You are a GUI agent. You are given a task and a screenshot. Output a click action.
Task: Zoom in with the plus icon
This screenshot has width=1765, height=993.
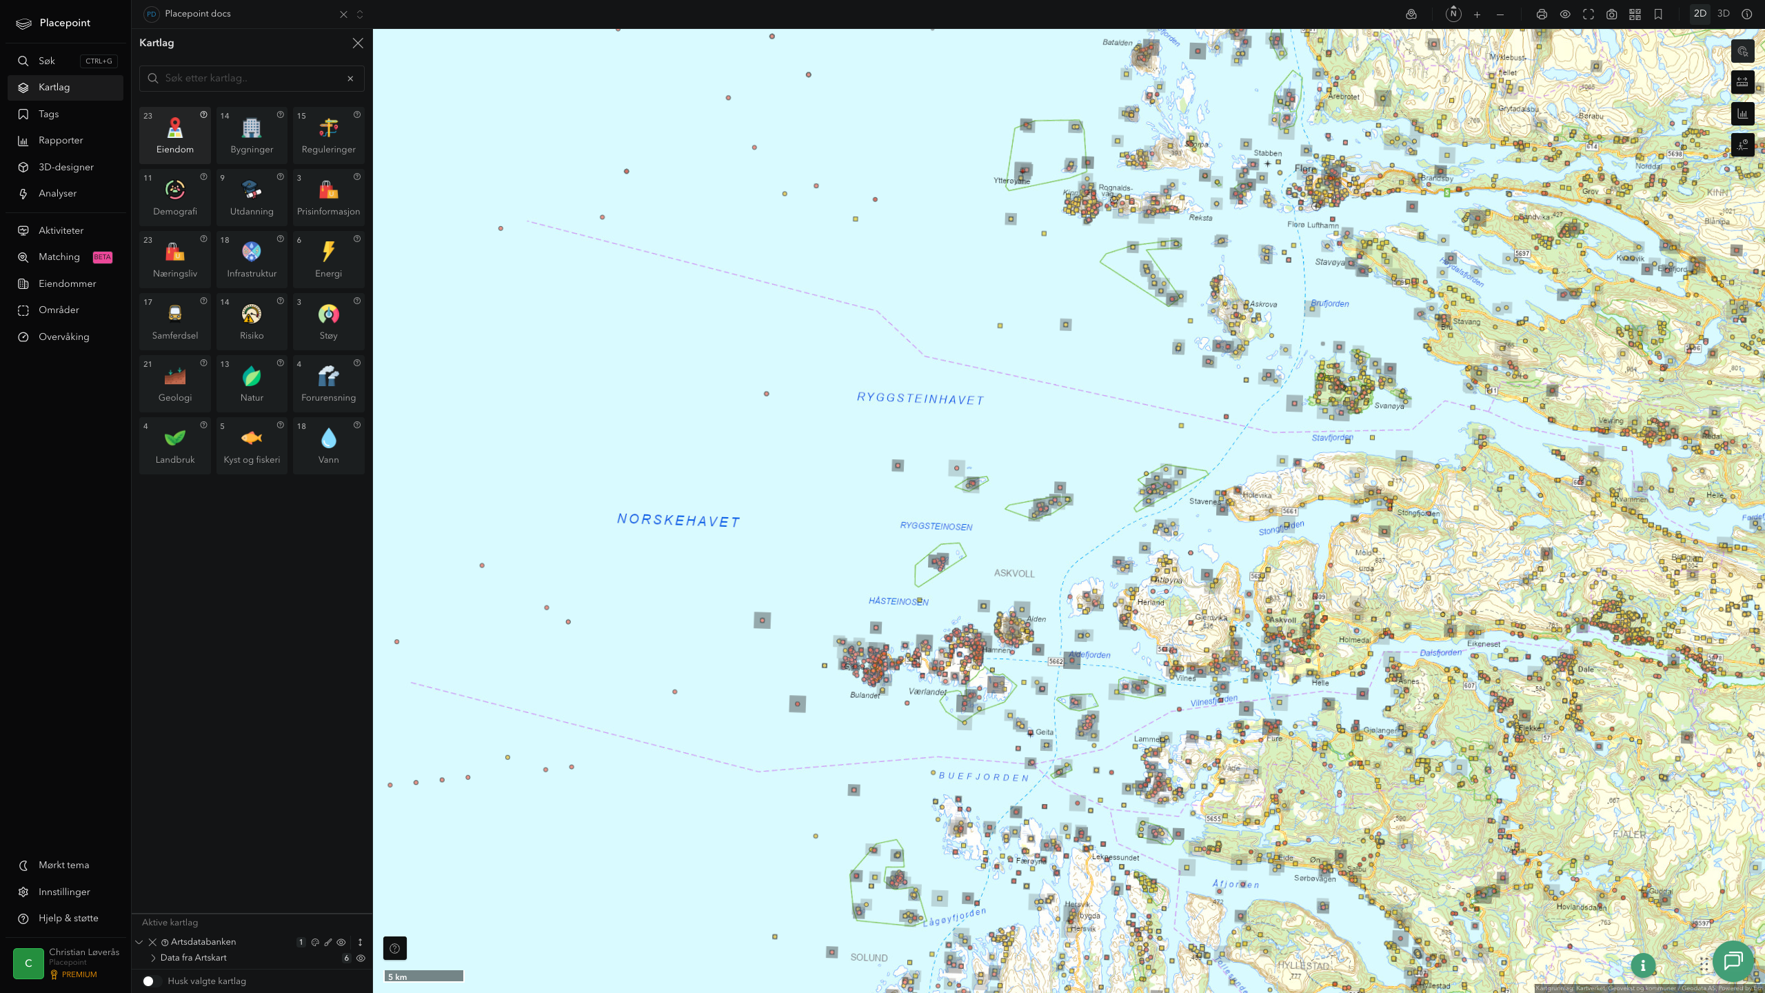click(x=1477, y=14)
